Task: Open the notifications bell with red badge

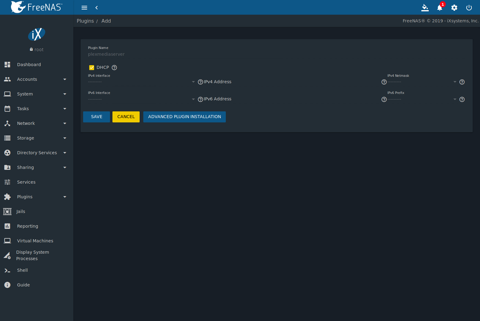Action: (x=440, y=8)
